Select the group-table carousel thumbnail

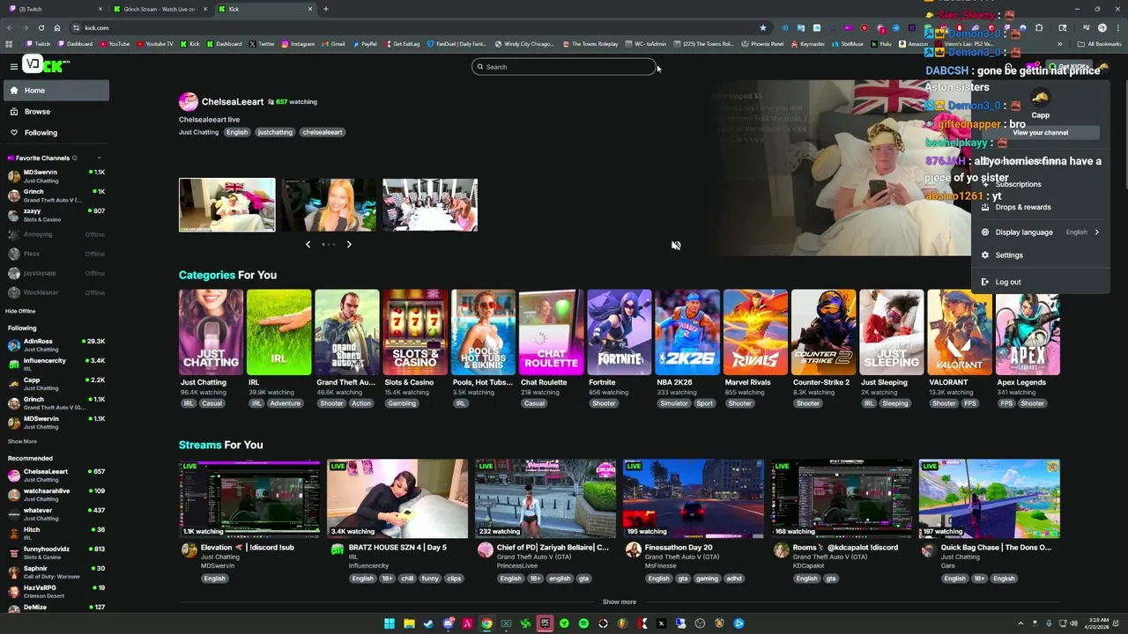coord(430,205)
